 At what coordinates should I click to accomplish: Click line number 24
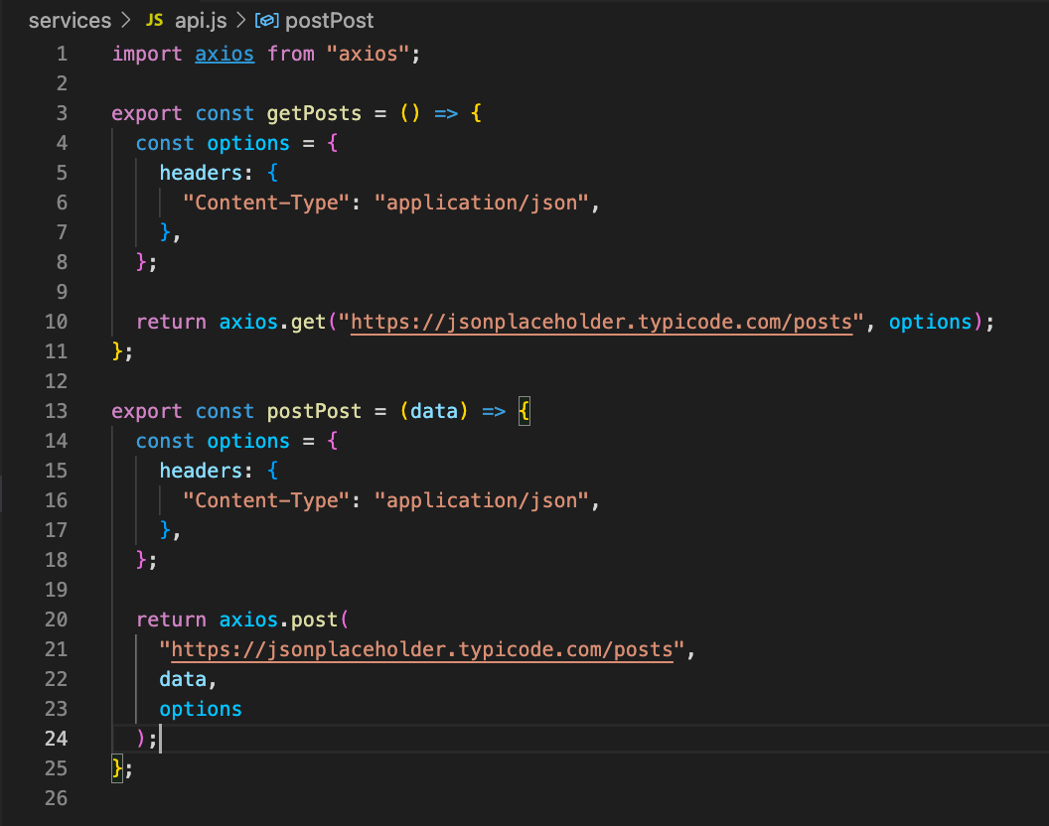(56, 739)
